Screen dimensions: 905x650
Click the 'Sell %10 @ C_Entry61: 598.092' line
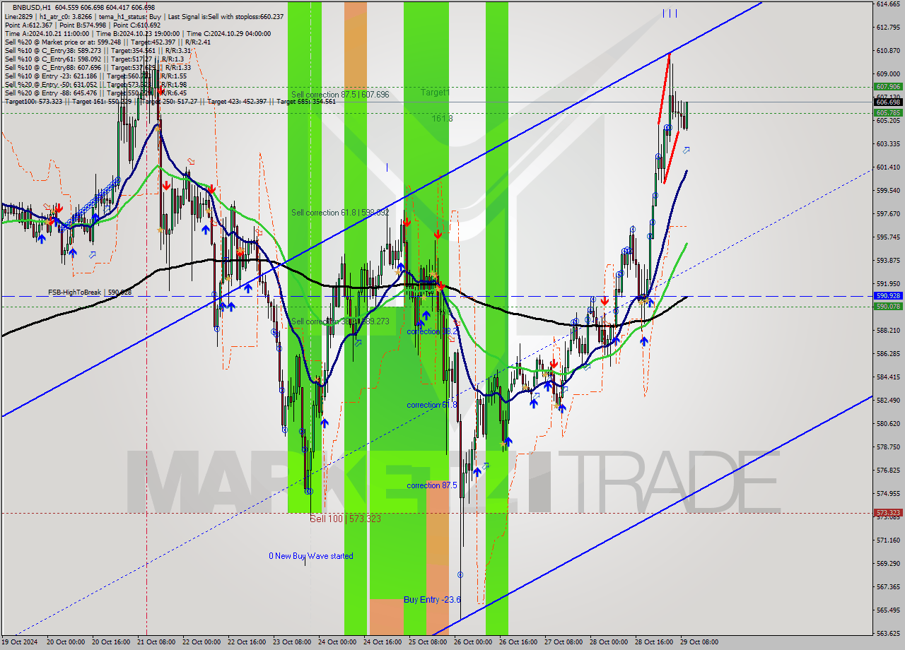pos(94,59)
